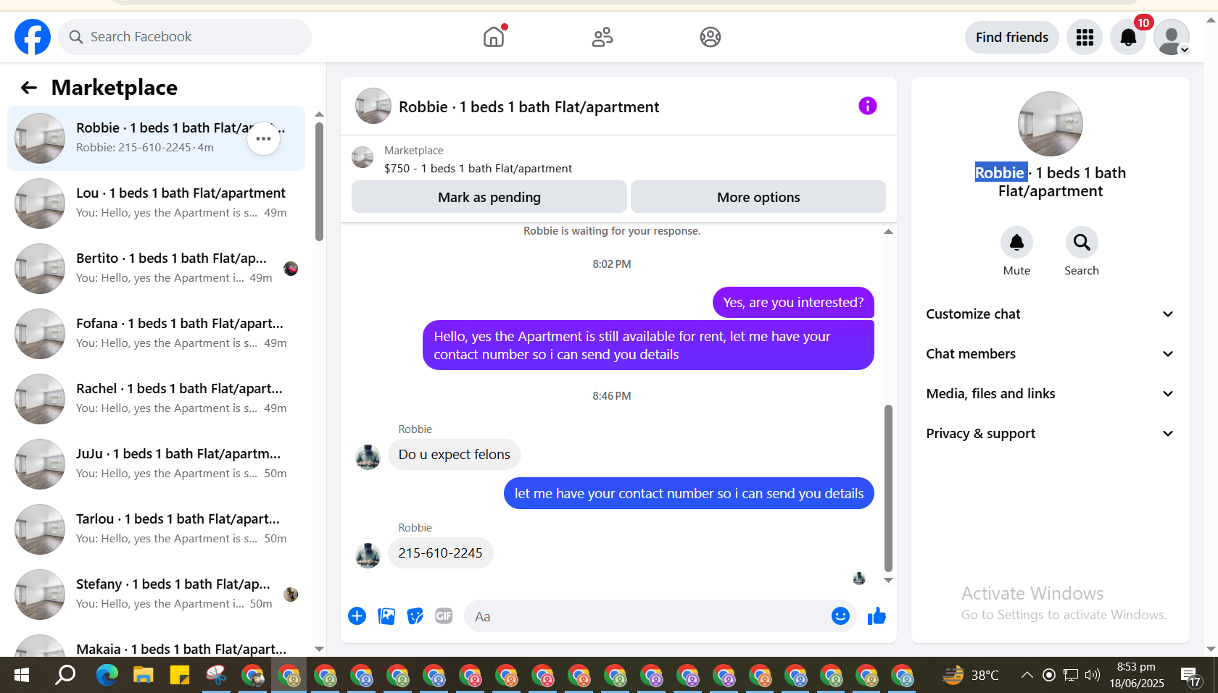
Task: Click the listing thumbnail in right panel
Action: (x=1050, y=124)
